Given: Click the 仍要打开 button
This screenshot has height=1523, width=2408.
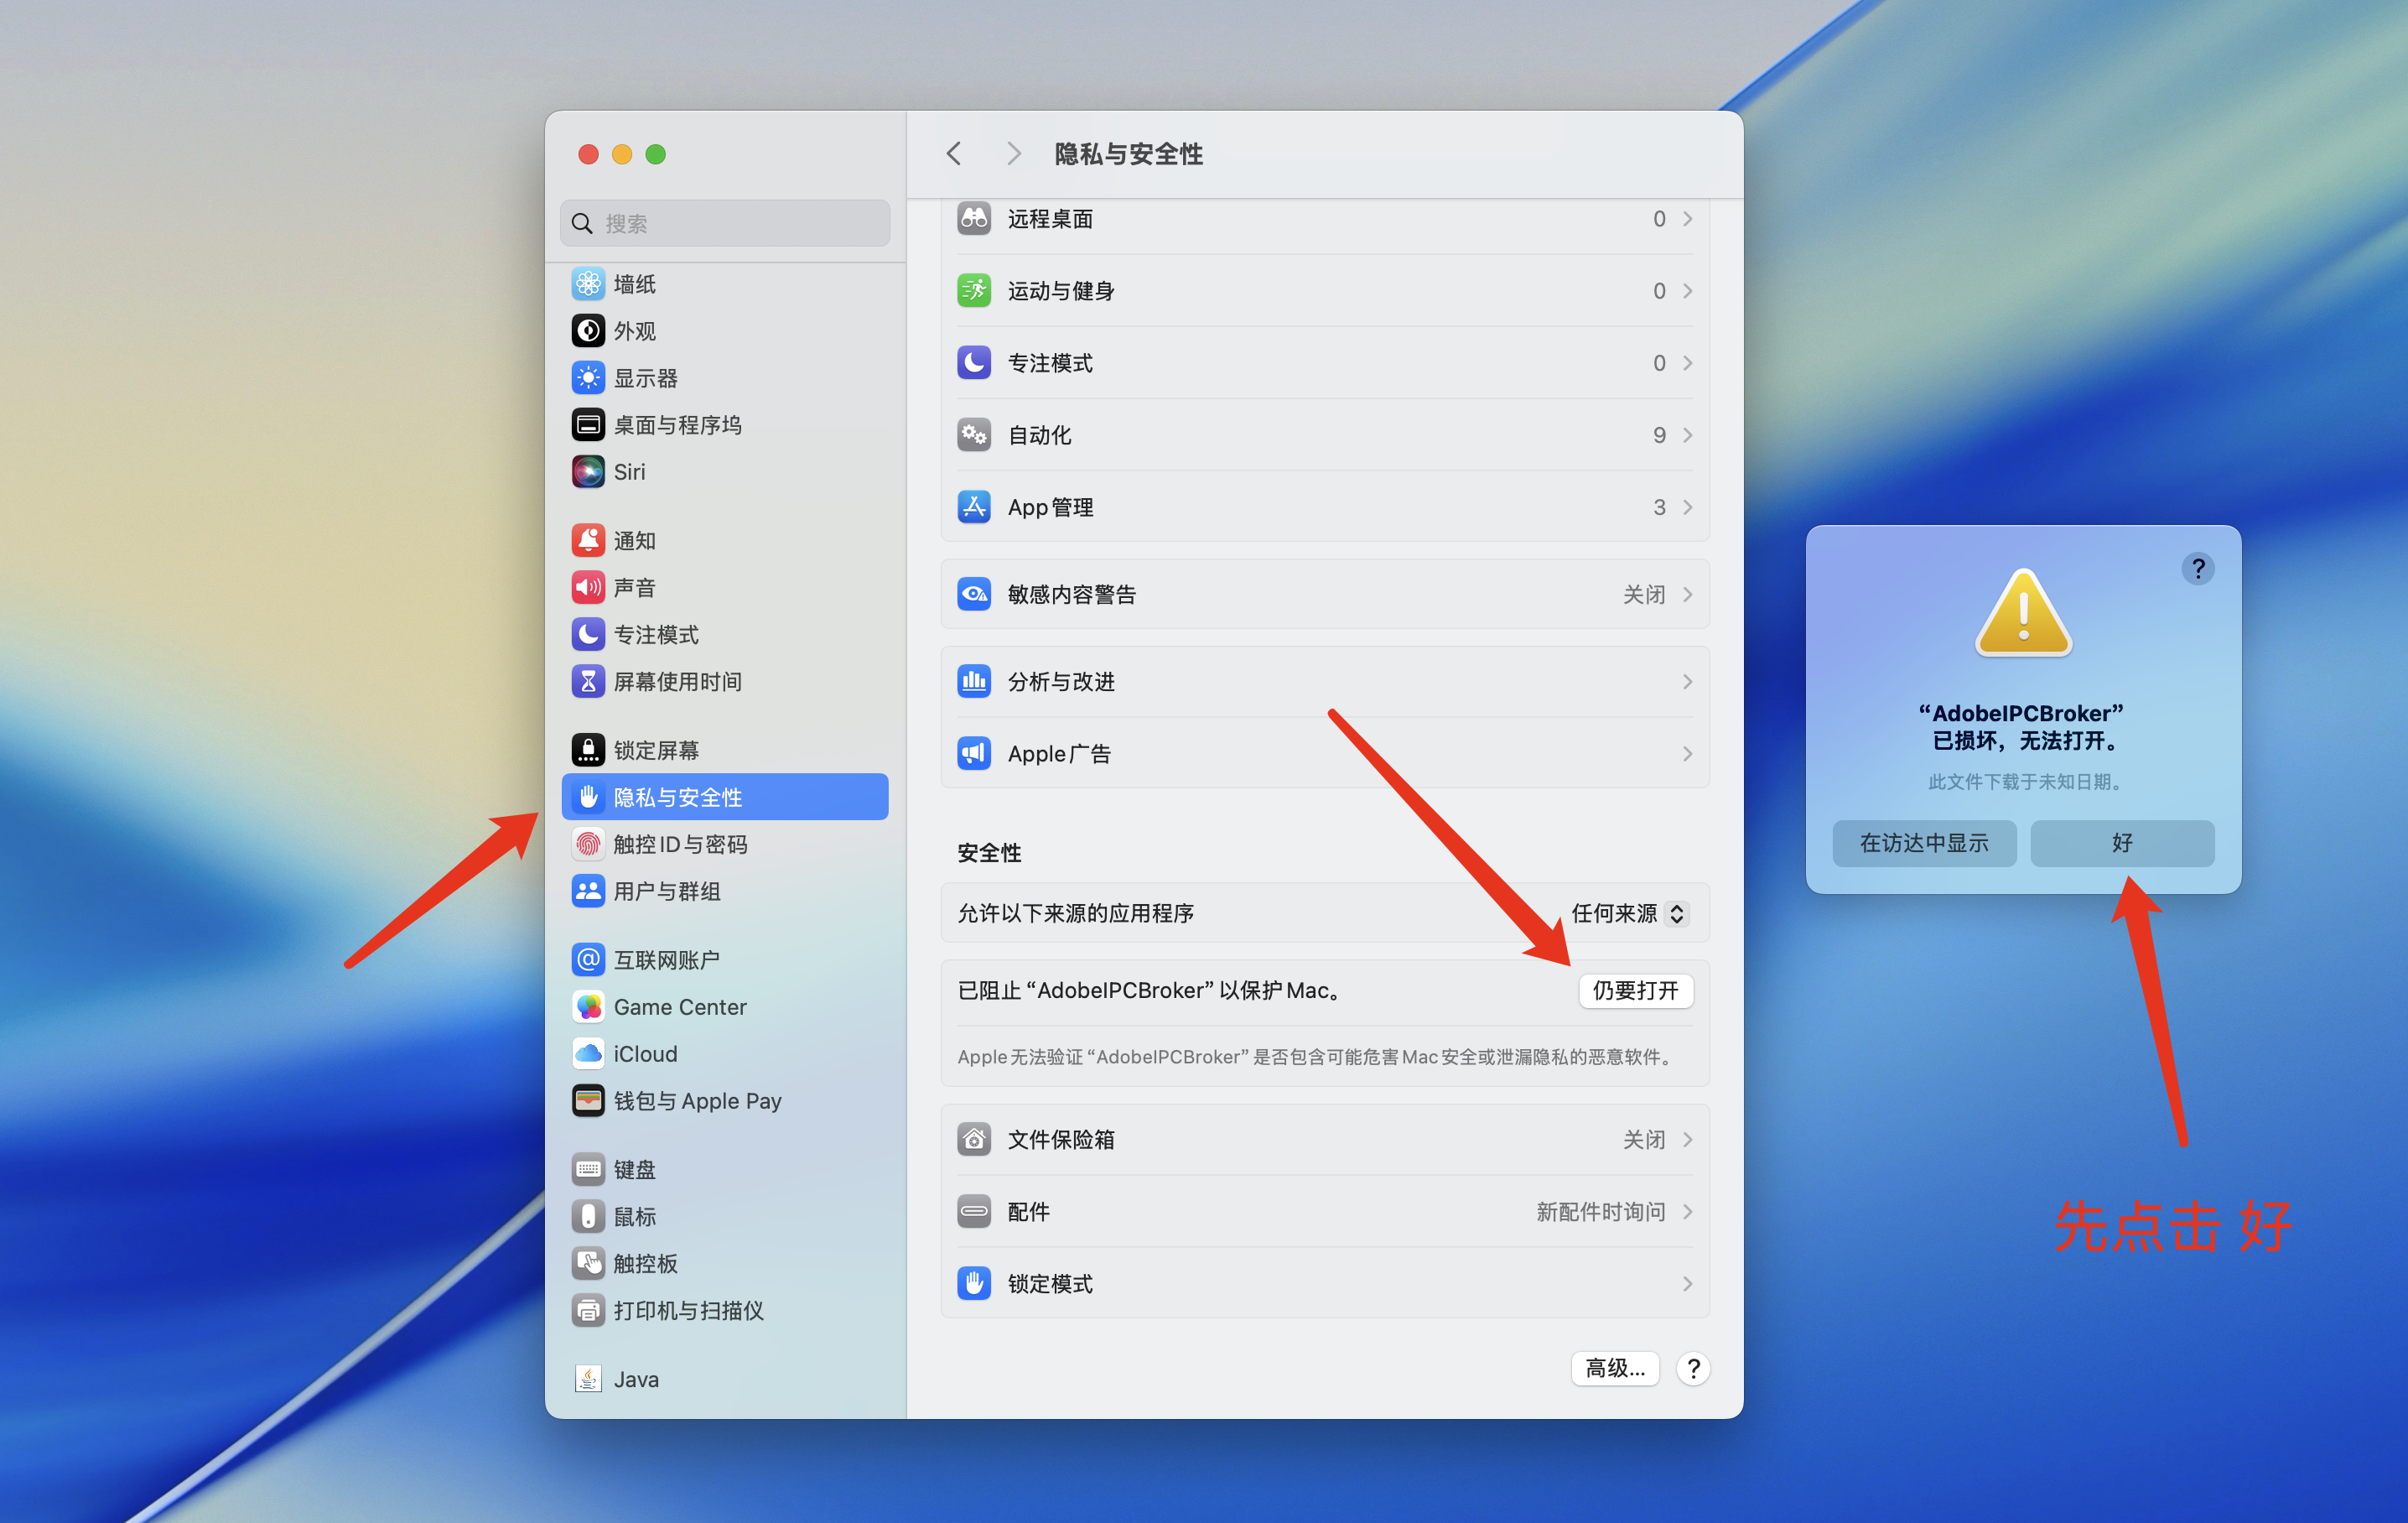Looking at the screenshot, I should tap(1635, 990).
